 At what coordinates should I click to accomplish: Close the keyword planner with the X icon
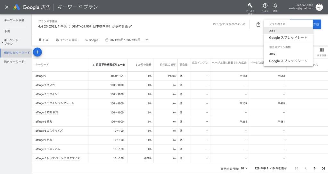7,7
